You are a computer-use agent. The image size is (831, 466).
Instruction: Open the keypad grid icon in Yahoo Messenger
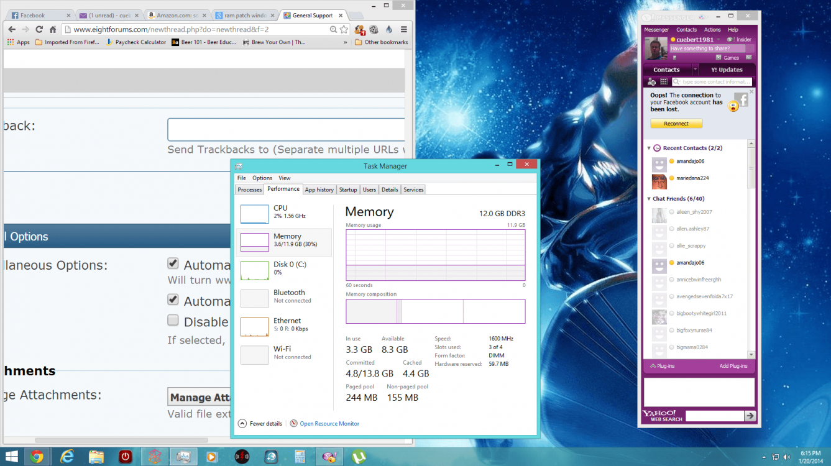[x=664, y=81]
